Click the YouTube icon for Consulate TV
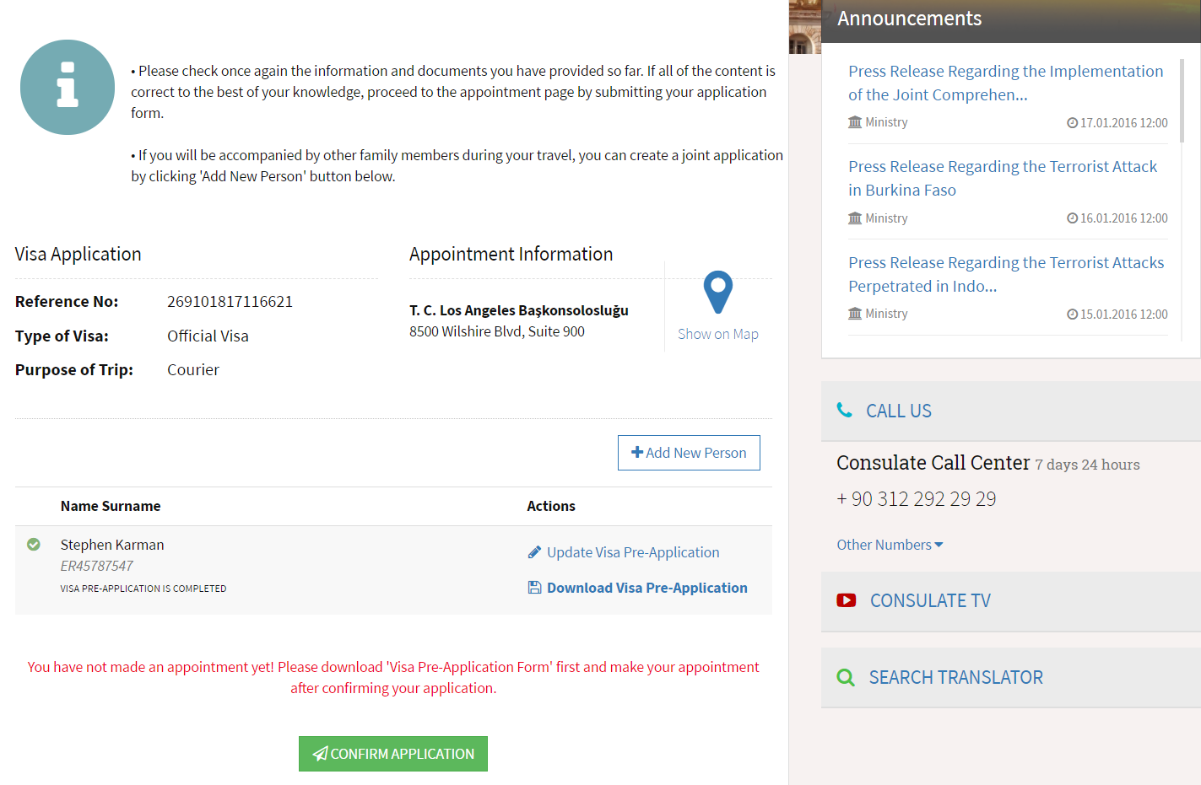Screen dimensions: 1201x785 coord(847,600)
